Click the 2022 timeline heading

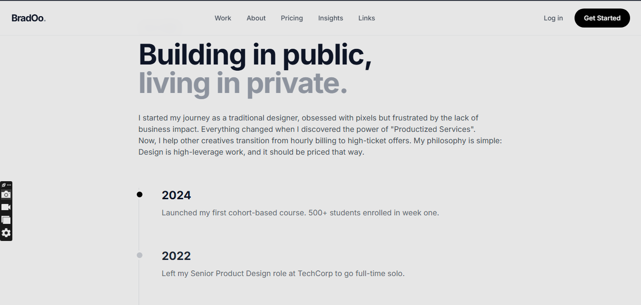176,256
